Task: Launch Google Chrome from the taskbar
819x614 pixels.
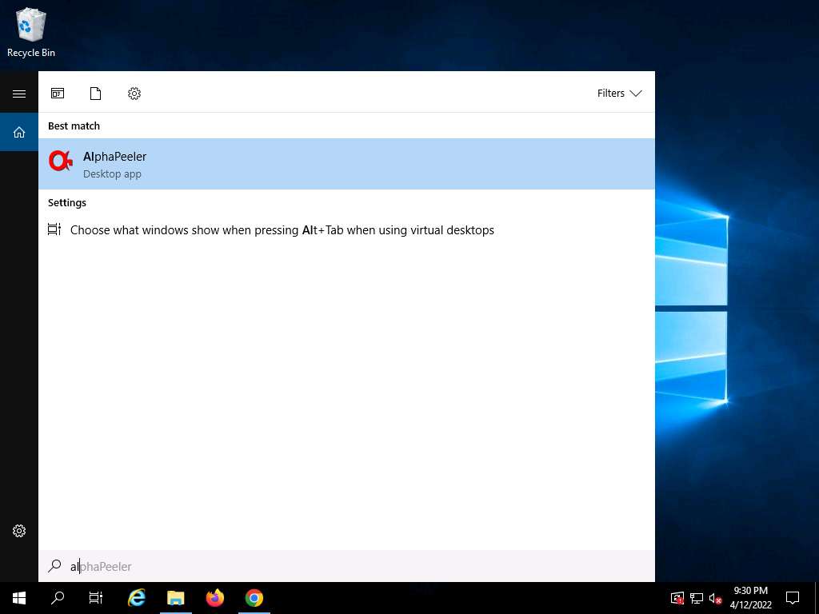Action: (254, 598)
